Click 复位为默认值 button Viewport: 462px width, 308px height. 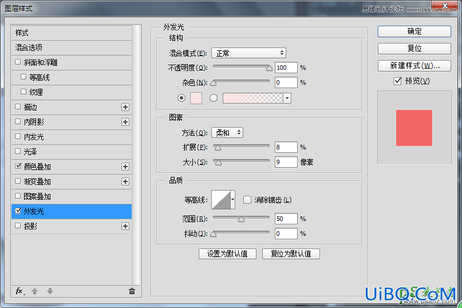point(291,254)
